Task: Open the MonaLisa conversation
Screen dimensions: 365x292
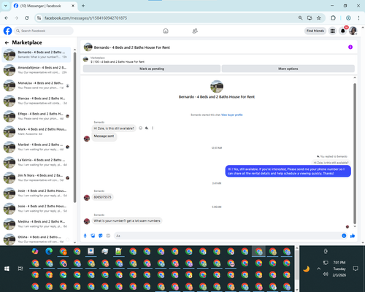Action: (36, 85)
